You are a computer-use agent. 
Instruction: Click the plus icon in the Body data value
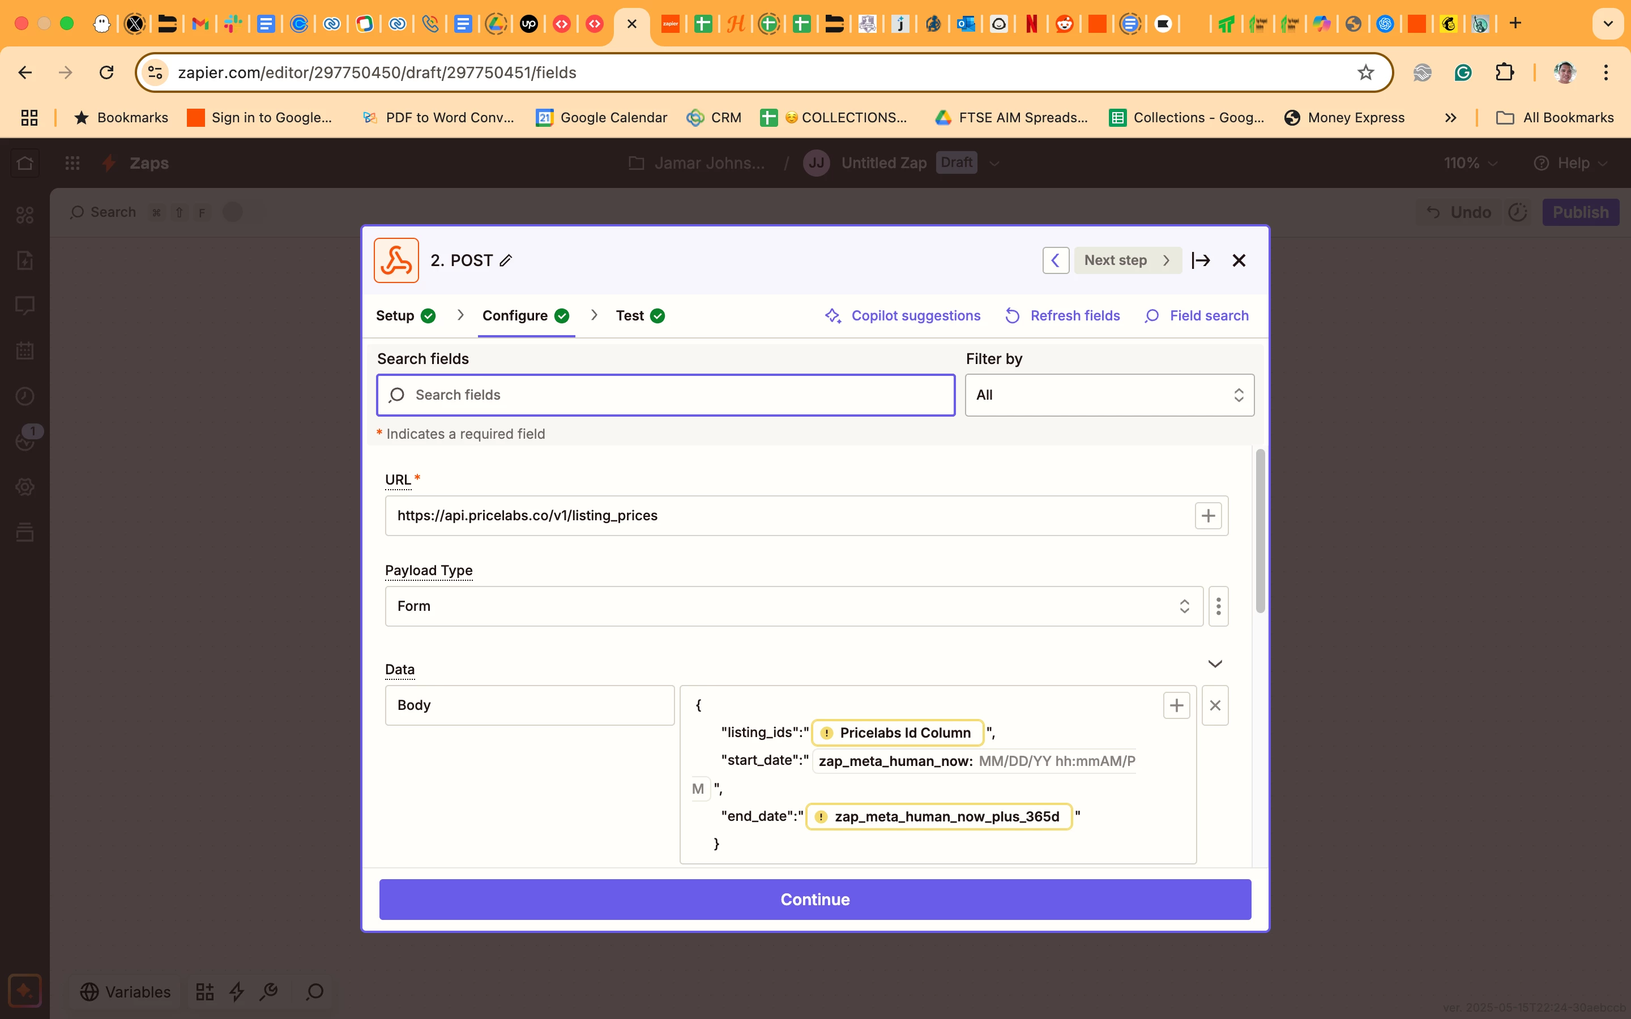pos(1176,705)
